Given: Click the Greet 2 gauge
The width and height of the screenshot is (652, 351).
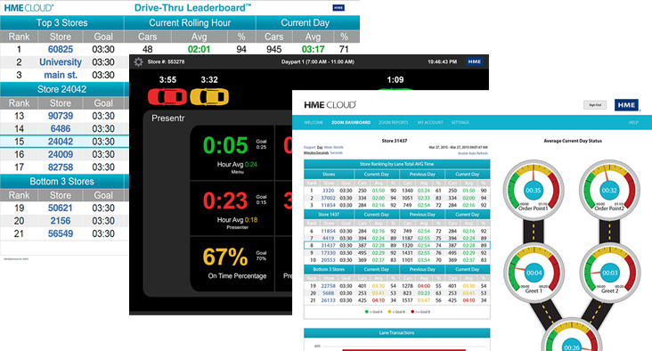Looking at the screenshot, I should [609, 273].
